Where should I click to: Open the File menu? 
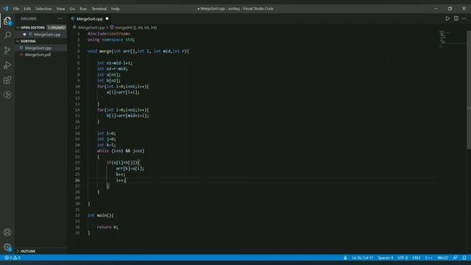point(16,9)
